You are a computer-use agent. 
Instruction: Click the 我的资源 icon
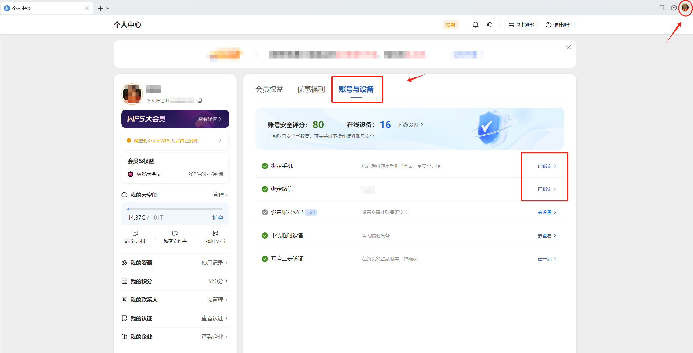[x=124, y=263]
